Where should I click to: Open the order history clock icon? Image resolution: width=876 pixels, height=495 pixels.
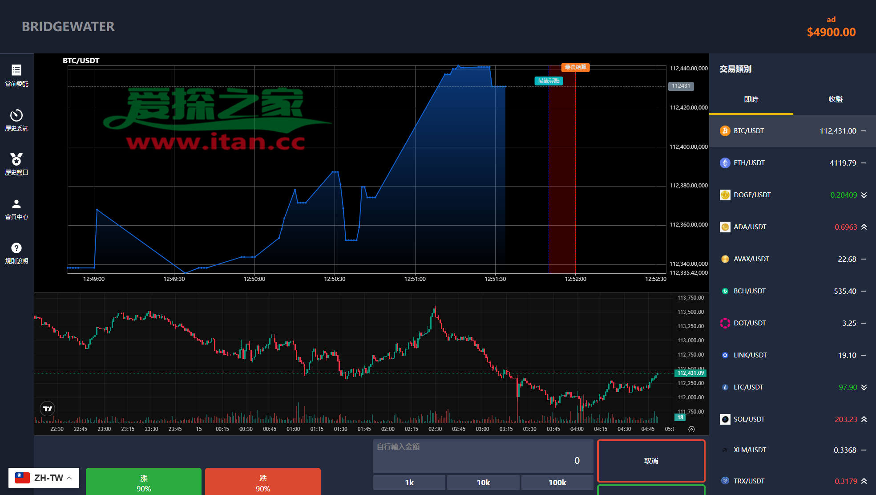16,115
